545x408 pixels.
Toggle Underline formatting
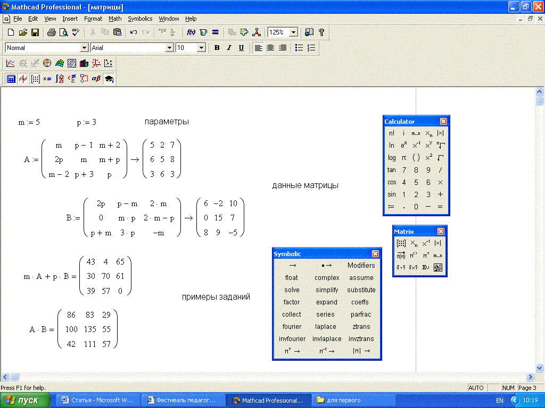click(241, 48)
